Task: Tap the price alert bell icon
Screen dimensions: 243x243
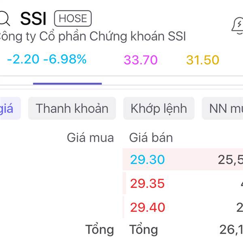Action: click(x=238, y=25)
